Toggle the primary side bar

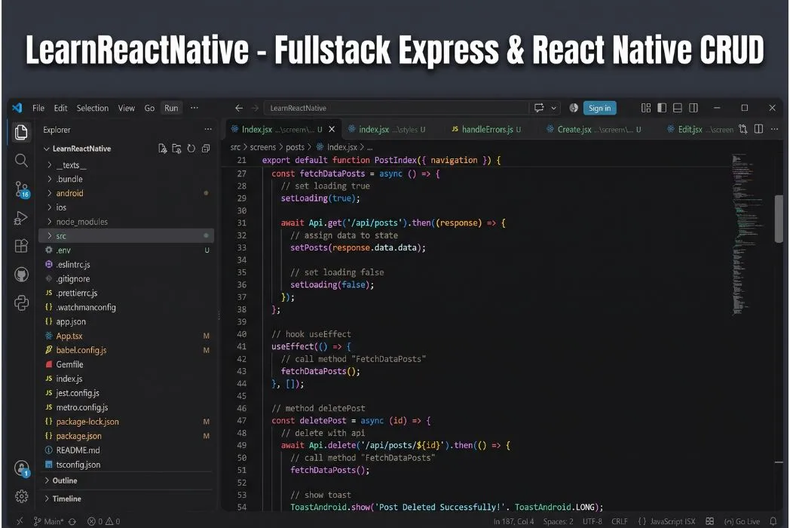pos(662,108)
